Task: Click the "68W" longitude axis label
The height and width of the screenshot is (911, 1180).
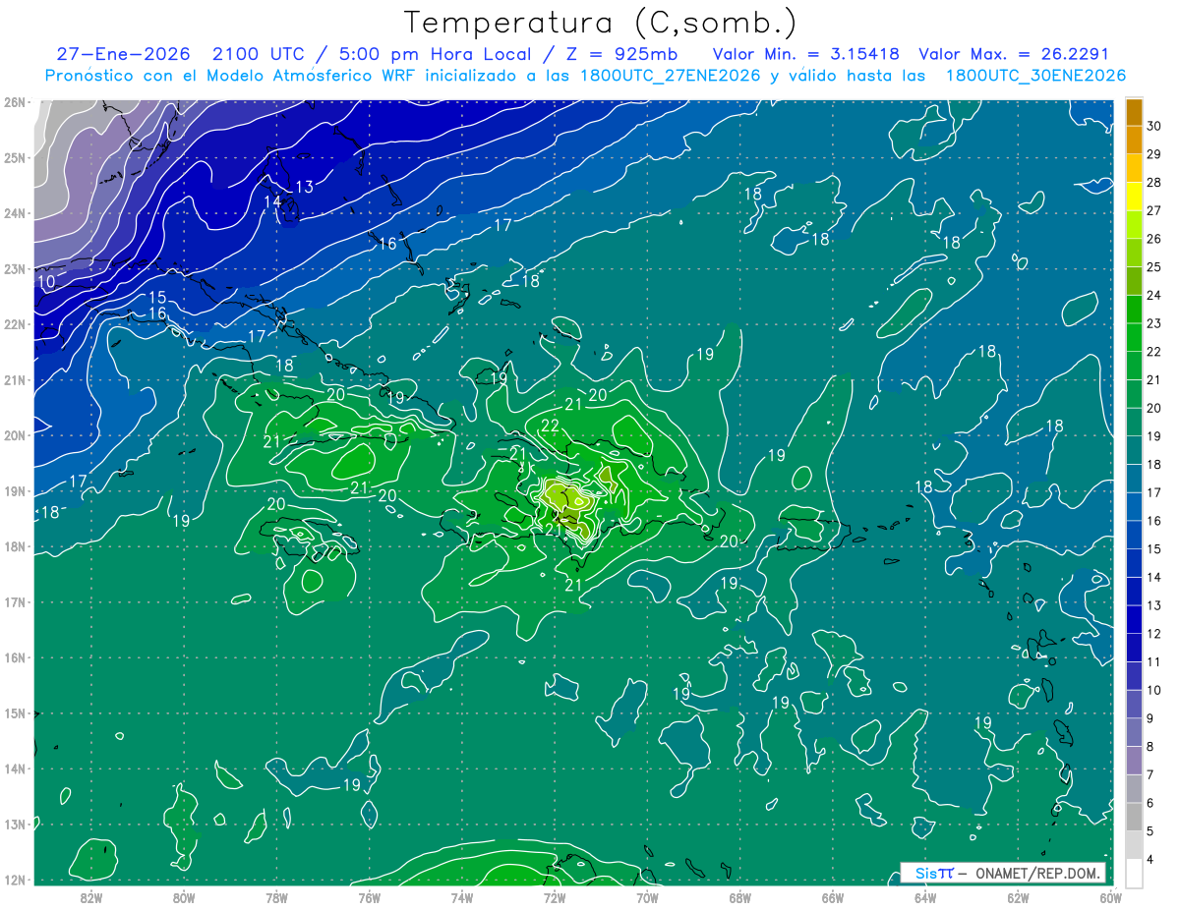Action: point(740,896)
